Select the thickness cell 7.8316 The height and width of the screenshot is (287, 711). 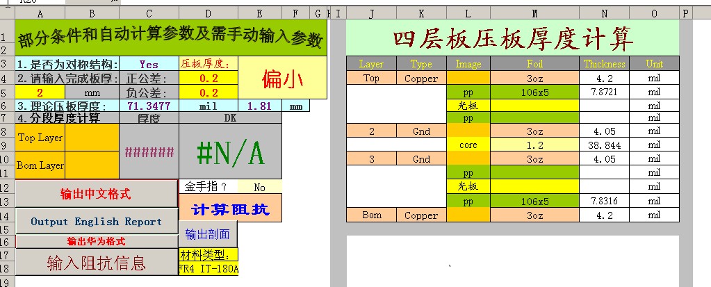click(x=604, y=201)
